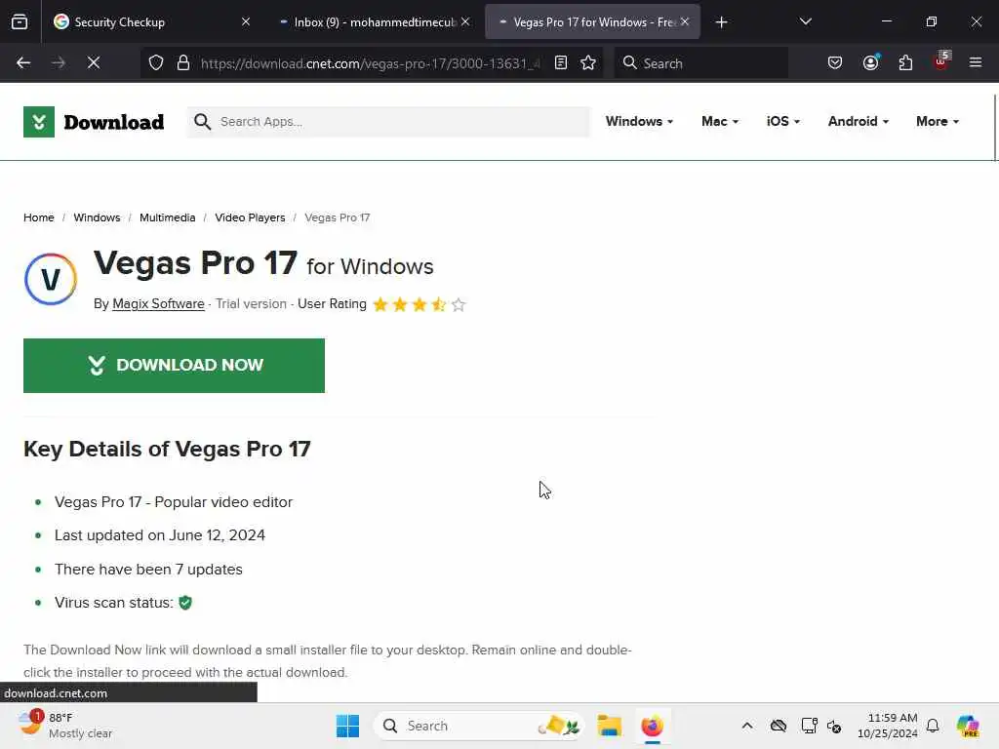Screen dimensions: 999x749
Task: Open File Explorer from the taskbar
Action: 609,726
